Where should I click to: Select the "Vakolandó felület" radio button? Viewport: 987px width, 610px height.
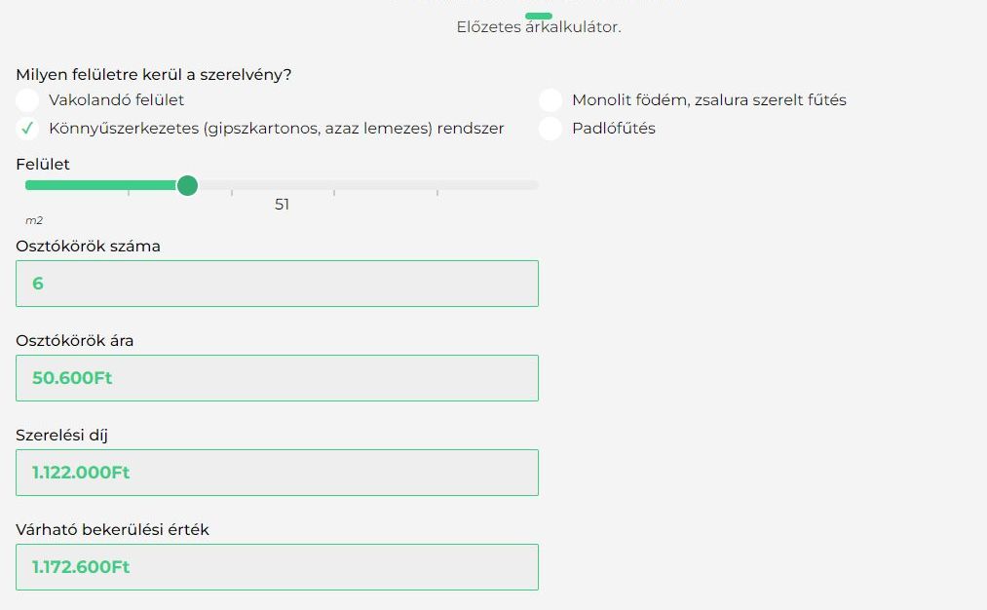pyautogui.click(x=27, y=100)
